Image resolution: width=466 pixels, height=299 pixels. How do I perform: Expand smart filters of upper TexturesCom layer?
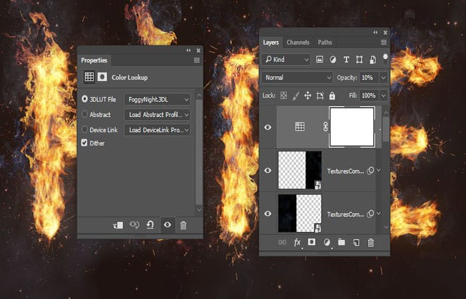tap(379, 170)
